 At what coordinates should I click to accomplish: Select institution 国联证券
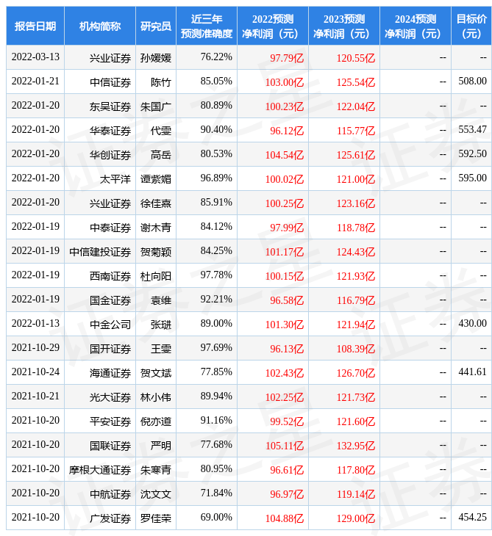click(110, 446)
